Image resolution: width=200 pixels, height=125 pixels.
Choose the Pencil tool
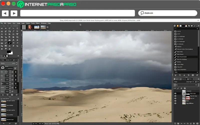pyautogui.click(x=5, y=43)
